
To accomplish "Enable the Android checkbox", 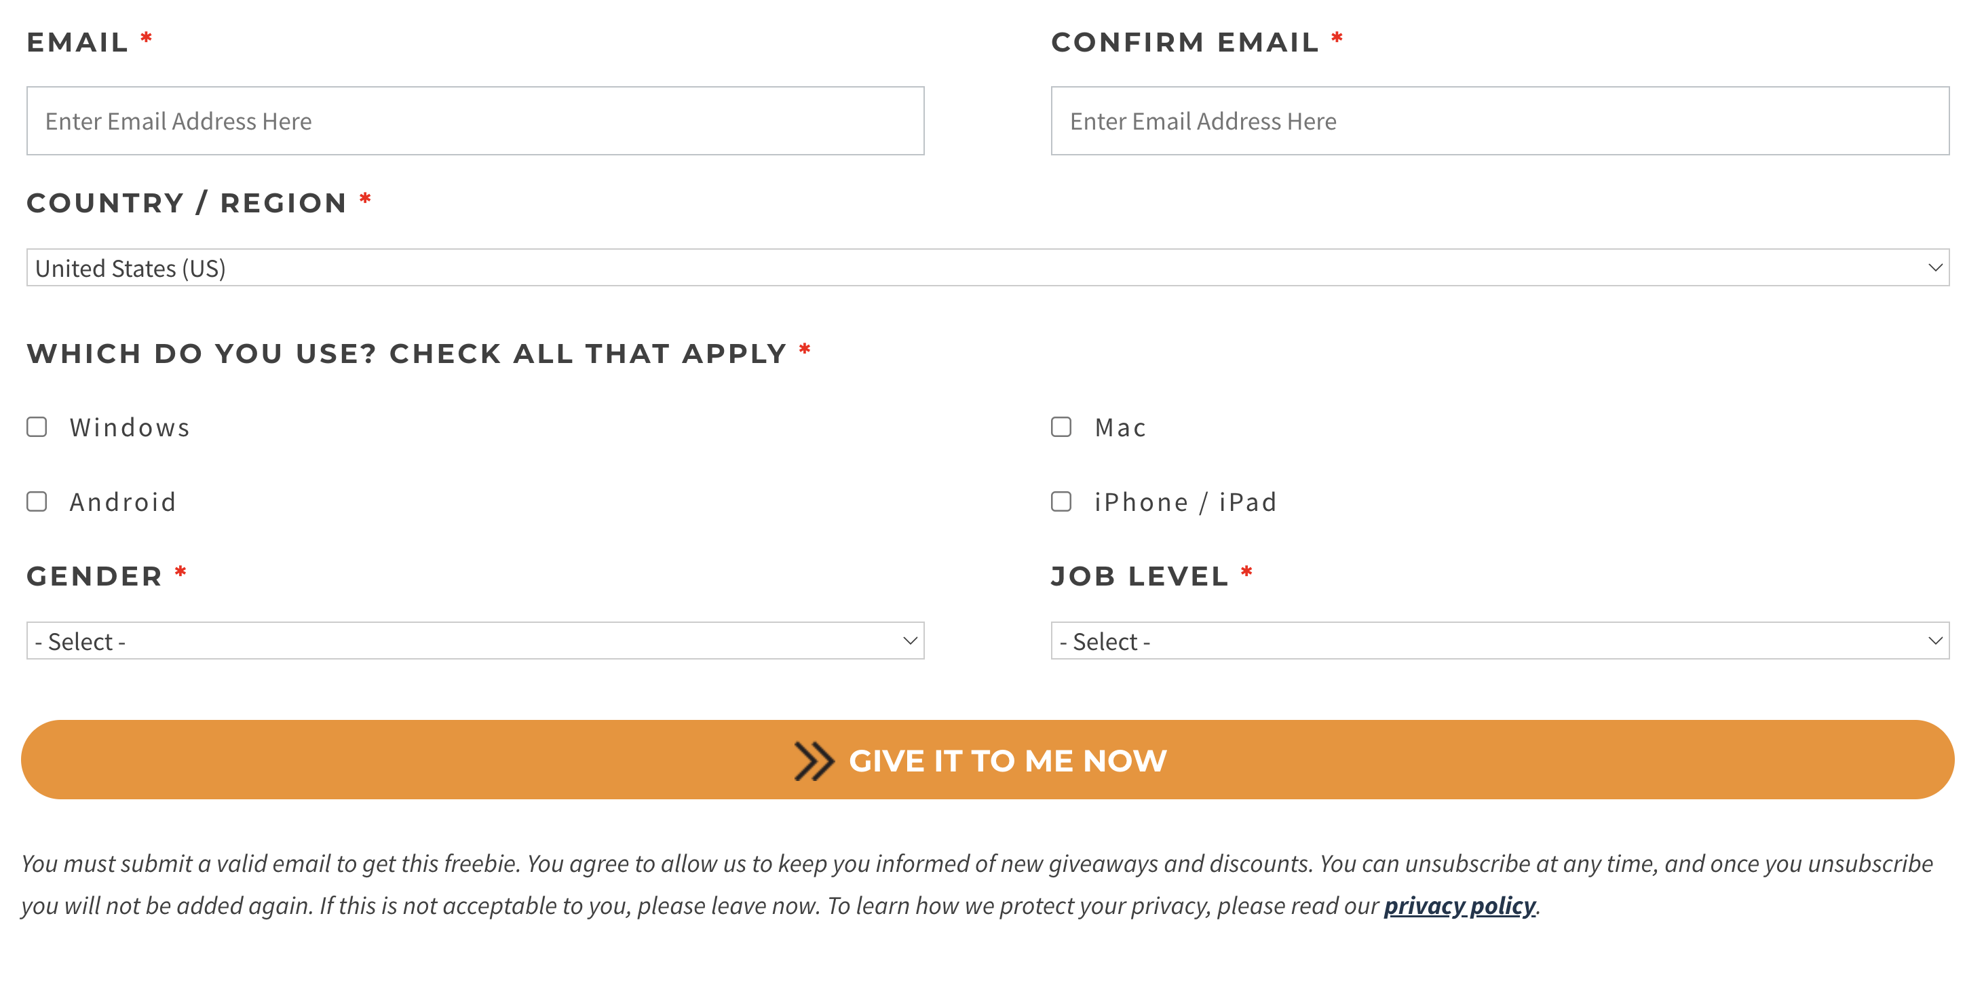I will [x=37, y=502].
